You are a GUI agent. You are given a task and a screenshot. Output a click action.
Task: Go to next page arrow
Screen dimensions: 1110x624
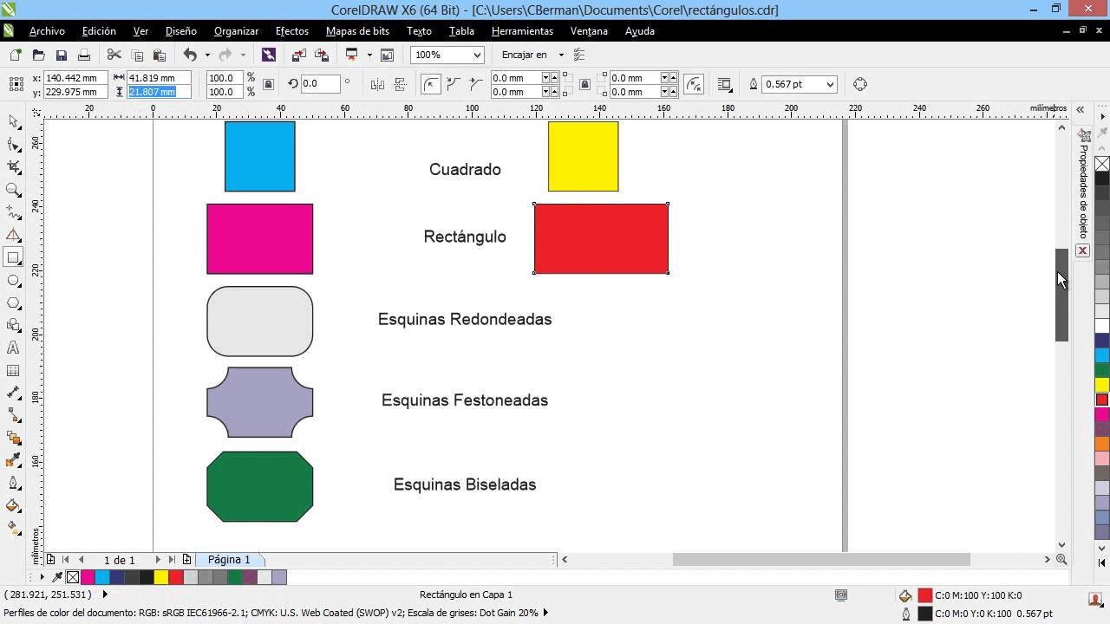(158, 560)
